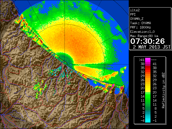Click the '>41' legend label
The width and height of the screenshot is (172, 129).
tap(142, 60)
